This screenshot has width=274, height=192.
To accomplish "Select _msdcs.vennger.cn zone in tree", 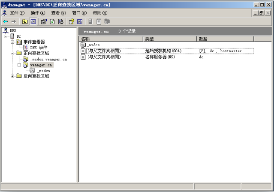I will point(48,59).
